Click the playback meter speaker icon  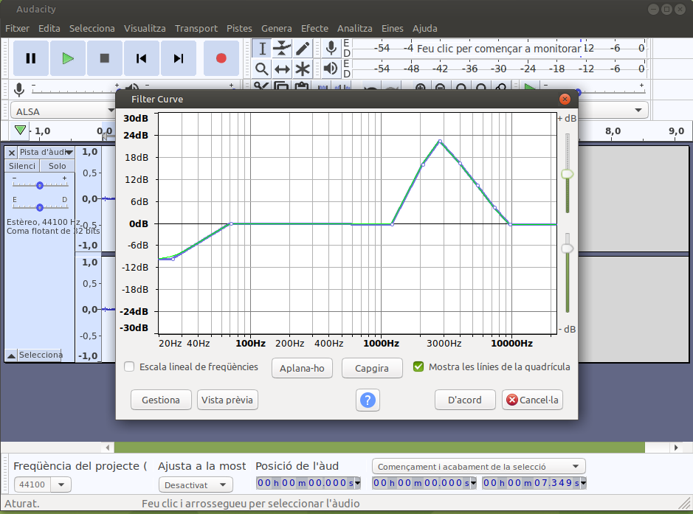[331, 69]
